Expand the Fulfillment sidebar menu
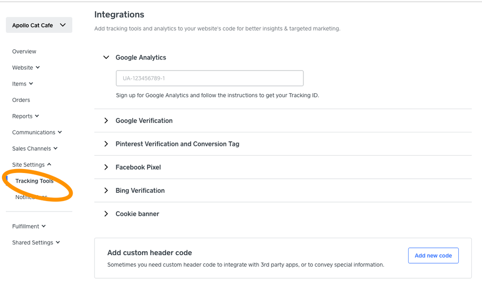Image resolution: width=482 pixels, height=286 pixels. [29, 226]
